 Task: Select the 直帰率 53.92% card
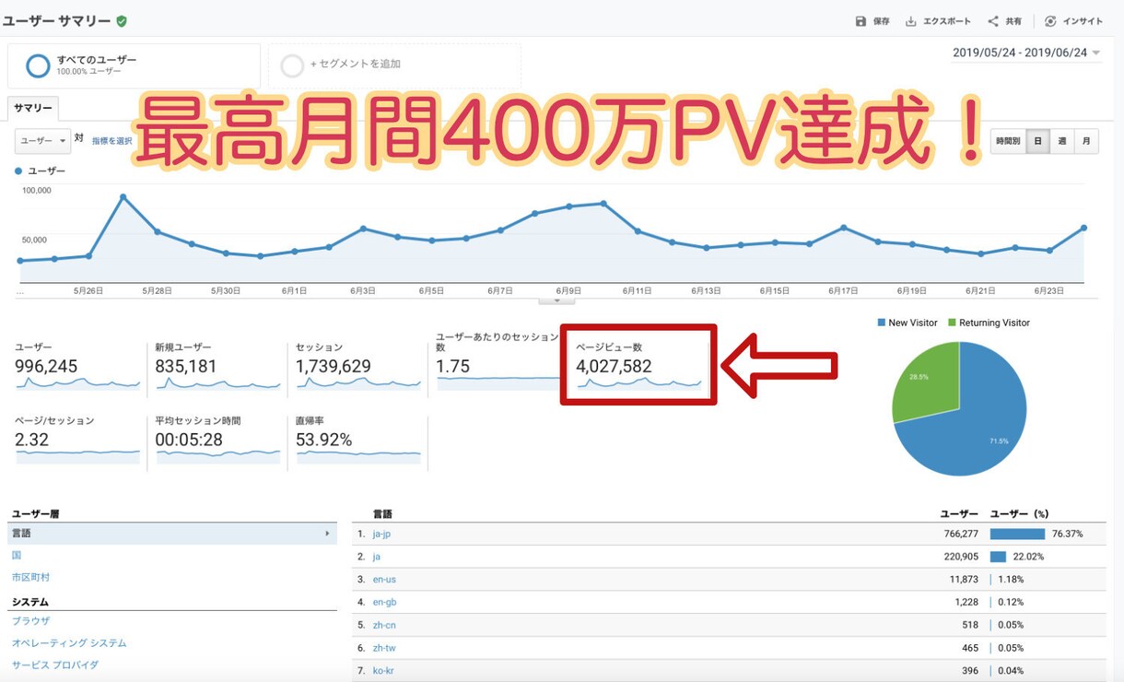(358, 440)
